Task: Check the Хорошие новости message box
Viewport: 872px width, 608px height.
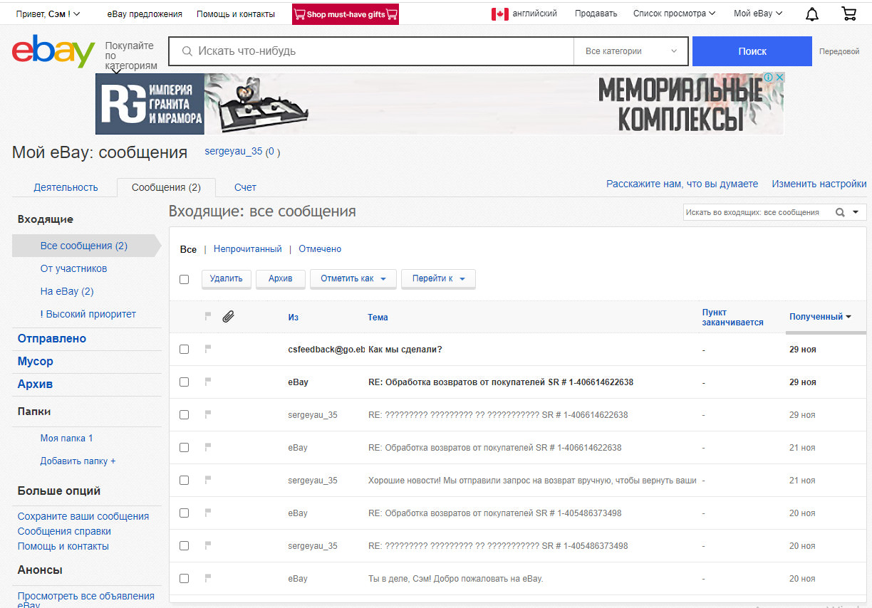Action: (x=184, y=480)
